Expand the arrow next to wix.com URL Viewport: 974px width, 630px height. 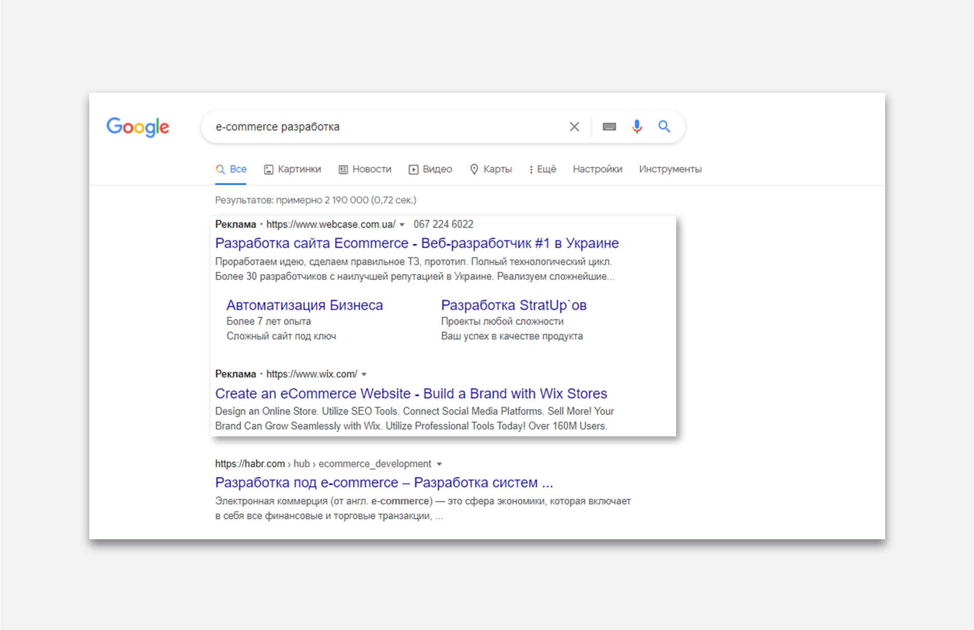pos(364,375)
